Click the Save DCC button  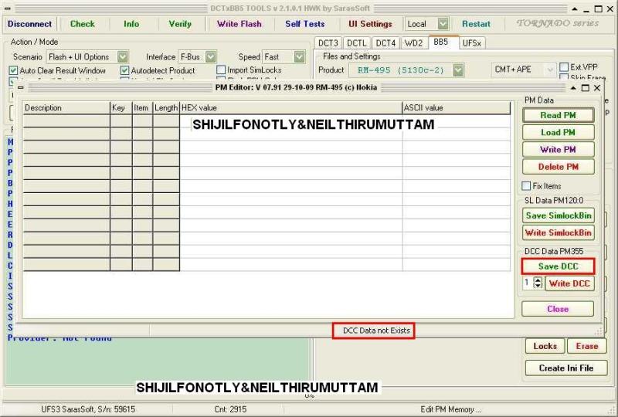[x=558, y=266]
